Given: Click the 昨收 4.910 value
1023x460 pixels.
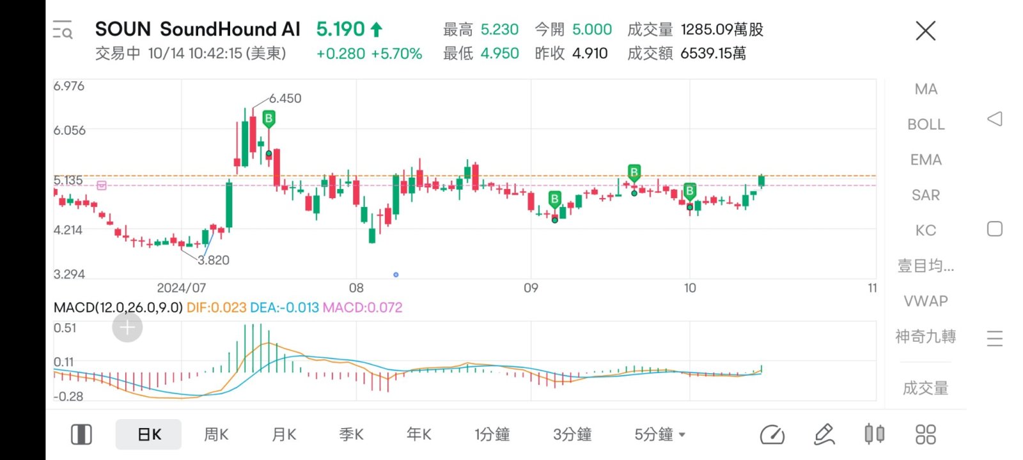Looking at the screenshot, I should (571, 53).
